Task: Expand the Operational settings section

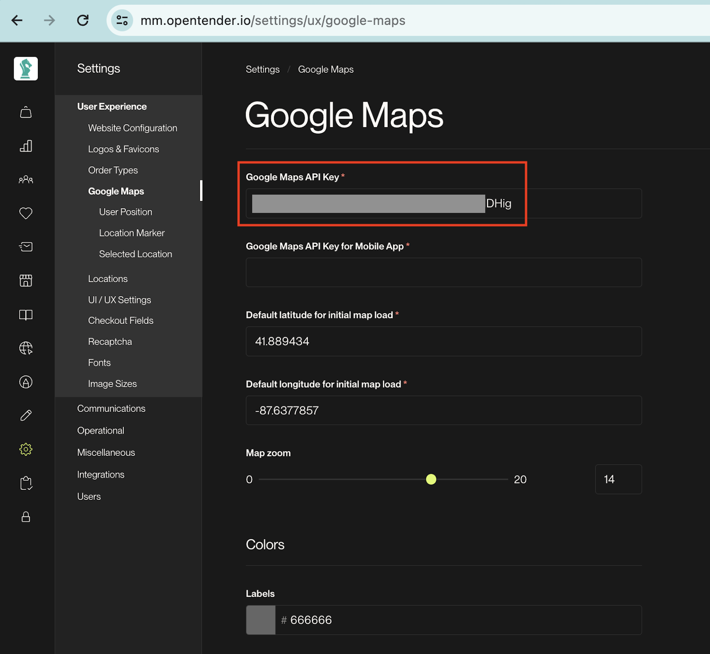Action: (101, 430)
